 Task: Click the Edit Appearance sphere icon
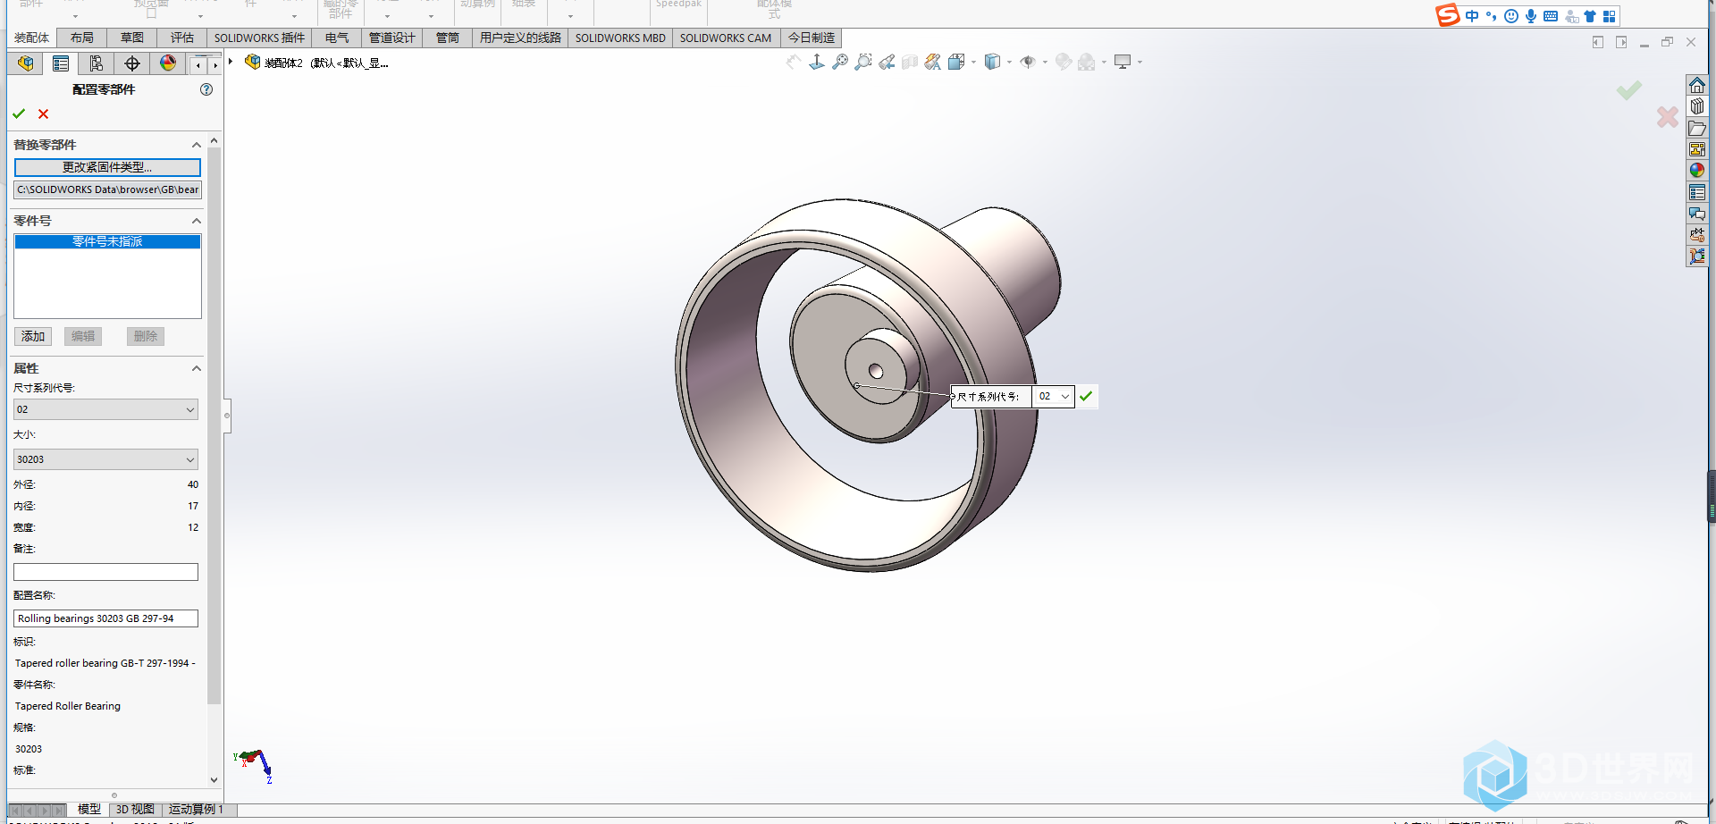click(1063, 62)
